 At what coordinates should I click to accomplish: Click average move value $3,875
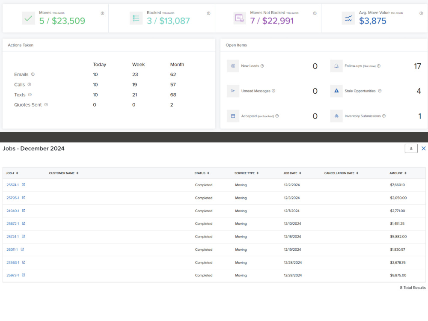373,21
